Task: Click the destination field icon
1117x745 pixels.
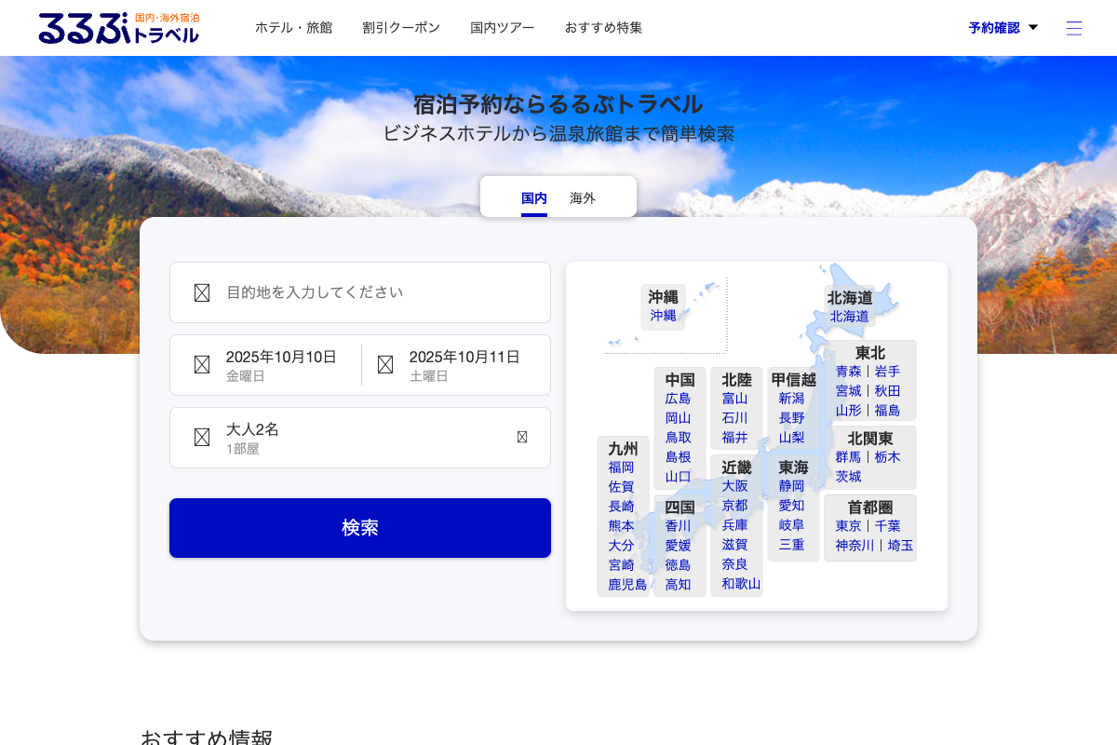Action: tap(202, 292)
